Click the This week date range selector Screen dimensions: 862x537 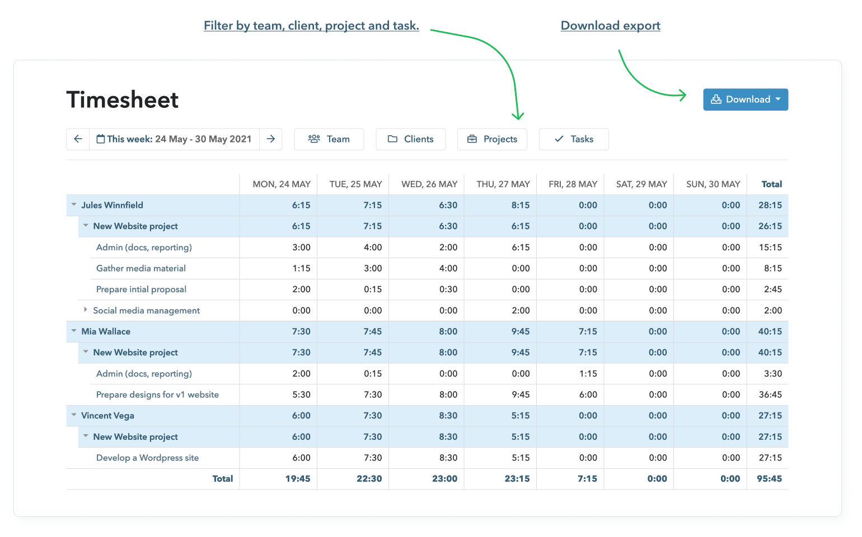coord(175,139)
